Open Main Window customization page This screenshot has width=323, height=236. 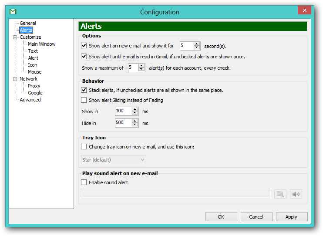42,44
